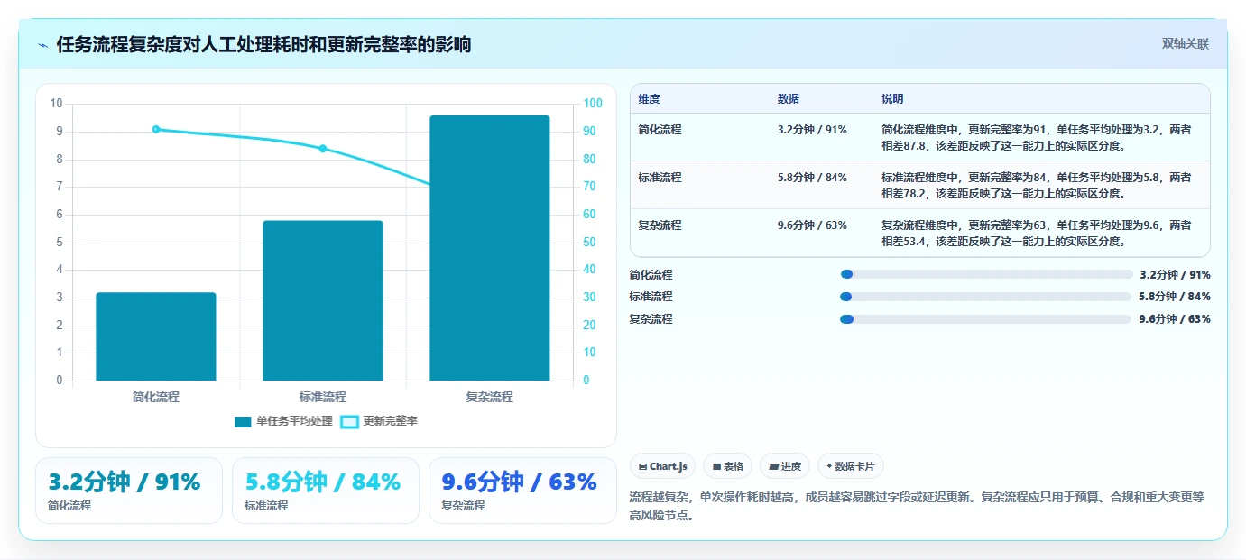The image size is (1246, 560).
Task: Select the 进度 tag
Action: 785,466
